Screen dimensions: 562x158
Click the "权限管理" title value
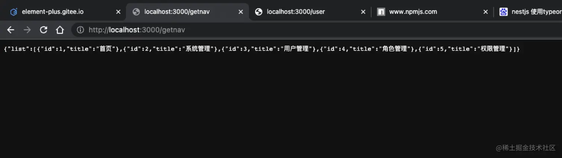[493, 49]
